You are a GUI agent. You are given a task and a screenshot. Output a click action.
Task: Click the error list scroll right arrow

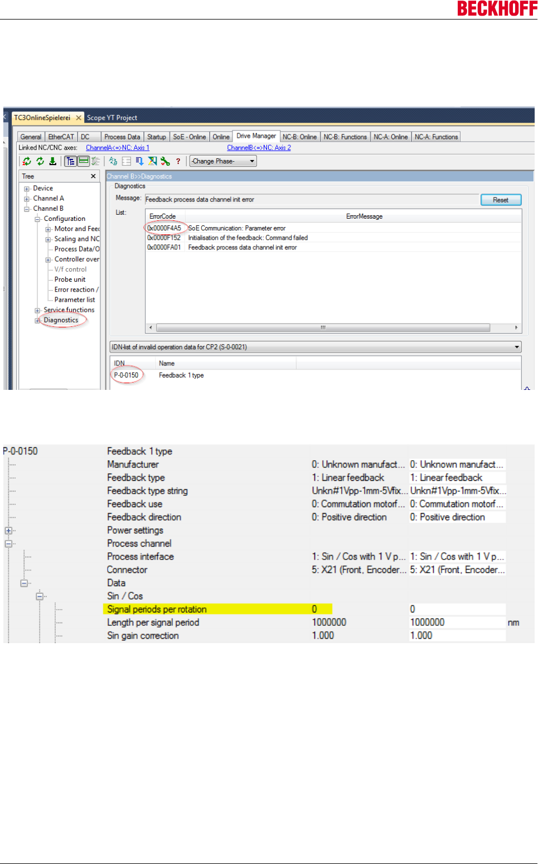click(x=516, y=327)
